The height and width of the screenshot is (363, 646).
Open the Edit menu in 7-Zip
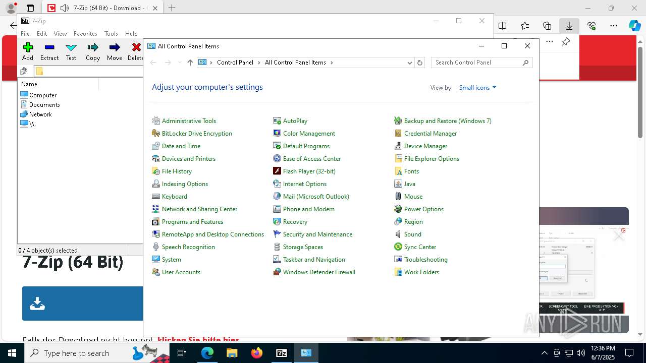tap(42, 34)
